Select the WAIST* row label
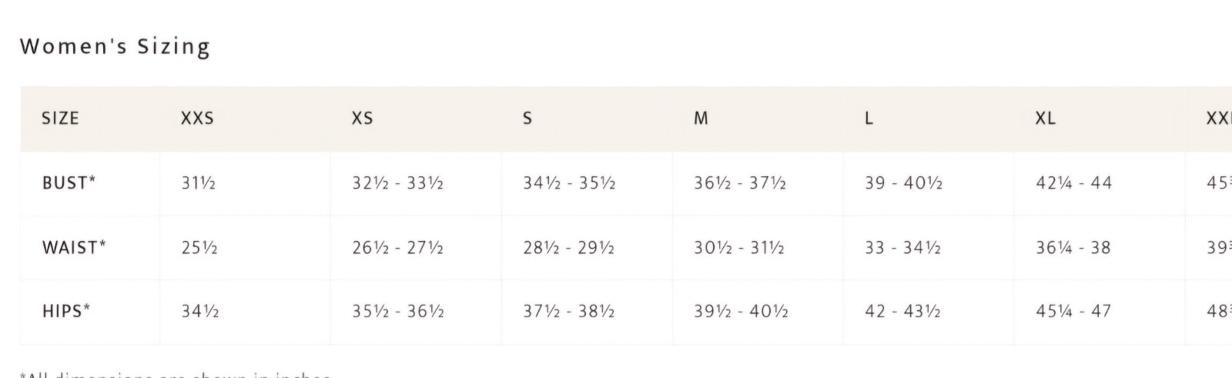1232x378 pixels. 74,248
